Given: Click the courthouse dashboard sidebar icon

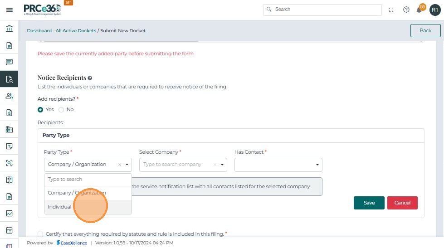Looking at the screenshot, I should pyautogui.click(x=9, y=29).
